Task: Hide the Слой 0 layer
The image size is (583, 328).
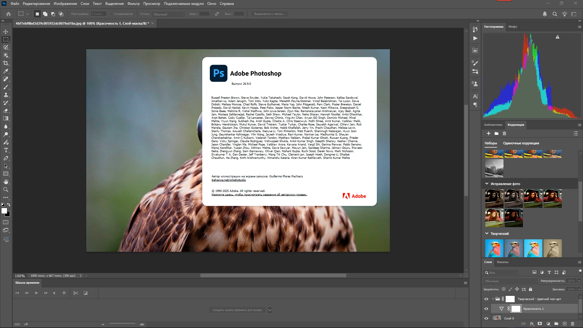Action: [486, 318]
